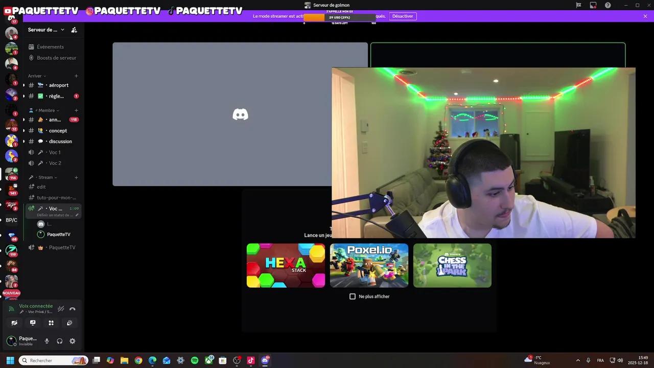Open the PaquetteTV stage channel
Screen dimensions: 654x368
coord(53,247)
